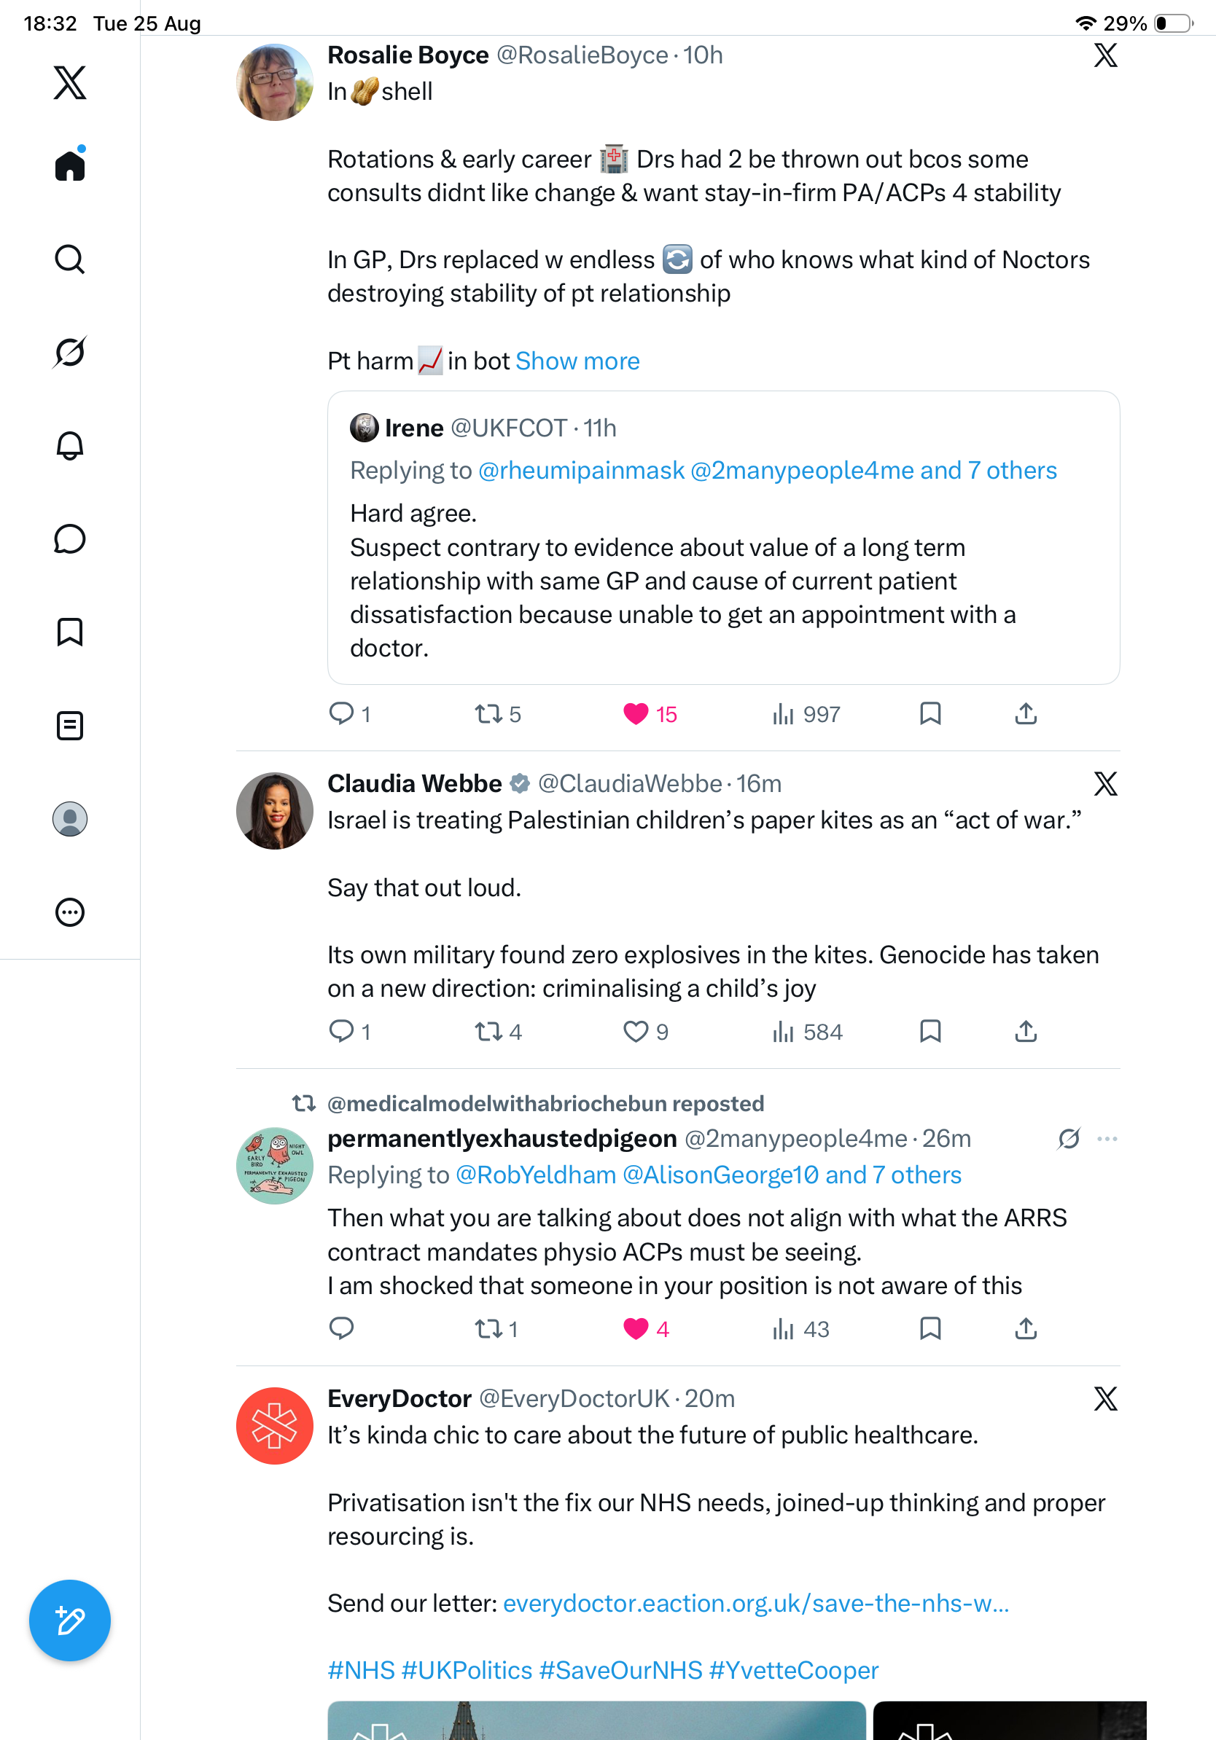Click the X logo at the sidebar top

pyautogui.click(x=70, y=82)
